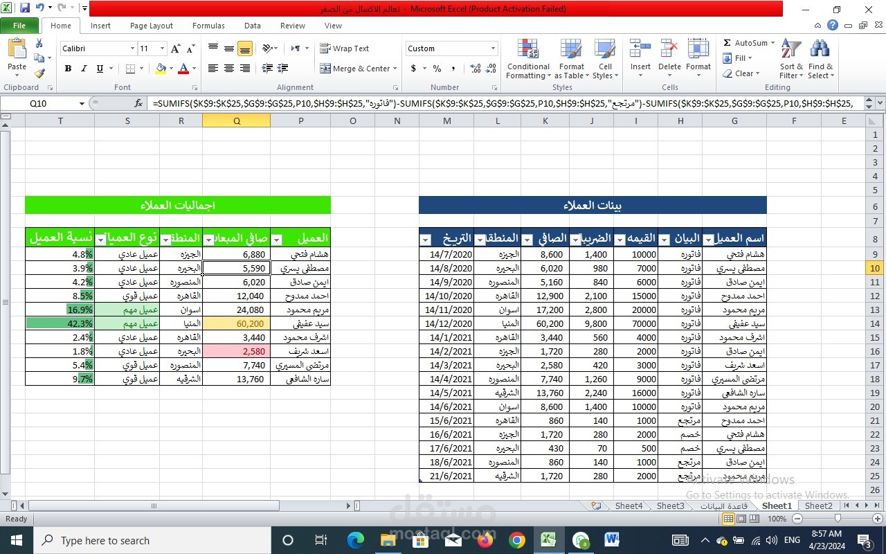The image size is (886, 554).
Task: Open the Fill button menu
Action: [x=738, y=58]
